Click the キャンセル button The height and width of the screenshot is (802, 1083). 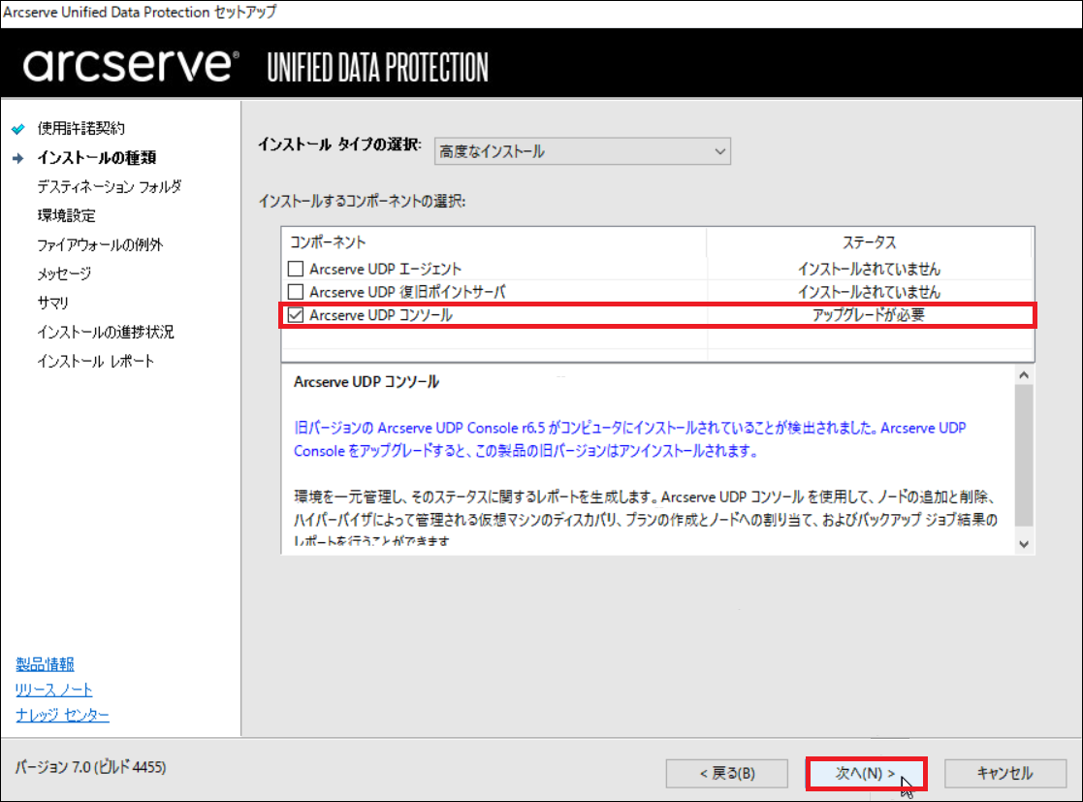coord(1005,774)
